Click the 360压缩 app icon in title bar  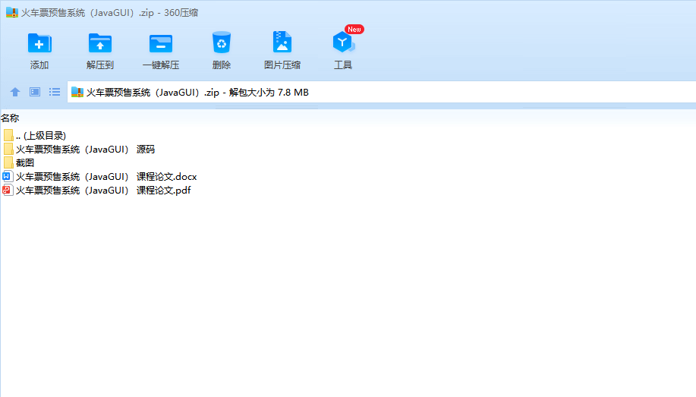pyautogui.click(x=12, y=12)
